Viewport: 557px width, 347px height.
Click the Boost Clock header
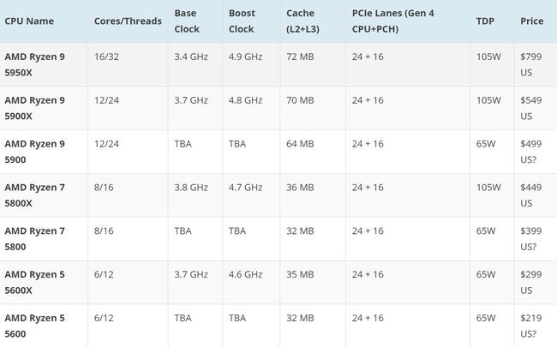(x=242, y=21)
